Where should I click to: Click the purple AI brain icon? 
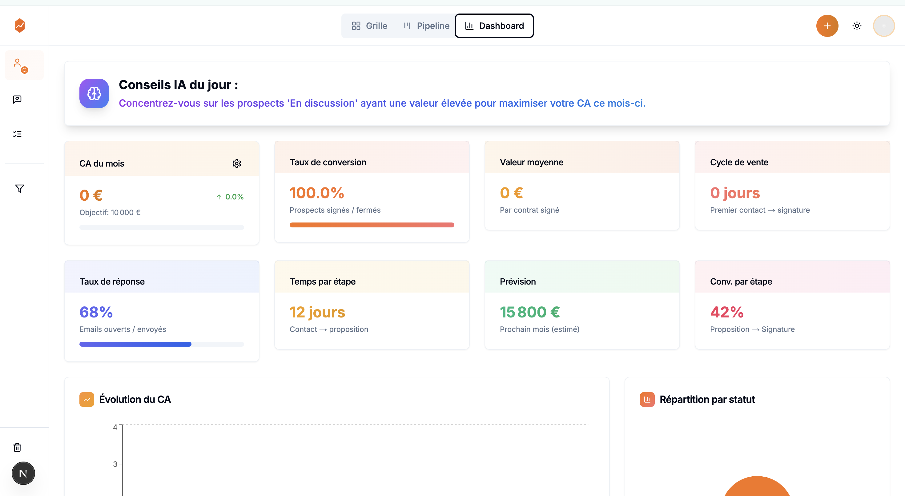(94, 93)
